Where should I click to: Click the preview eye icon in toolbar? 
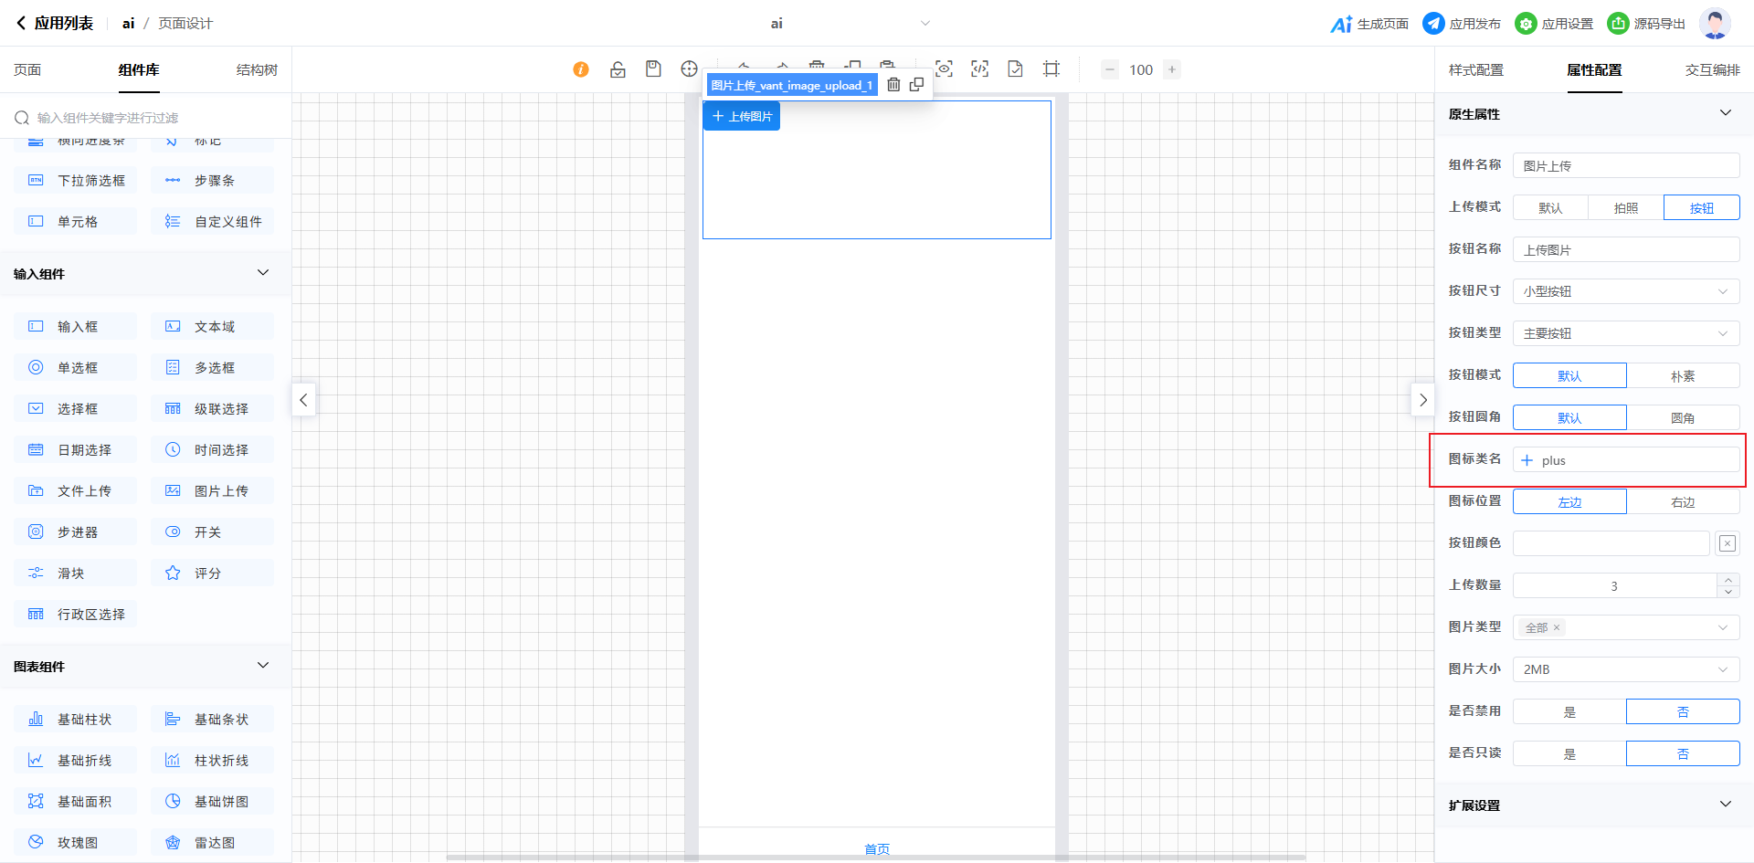tap(944, 69)
